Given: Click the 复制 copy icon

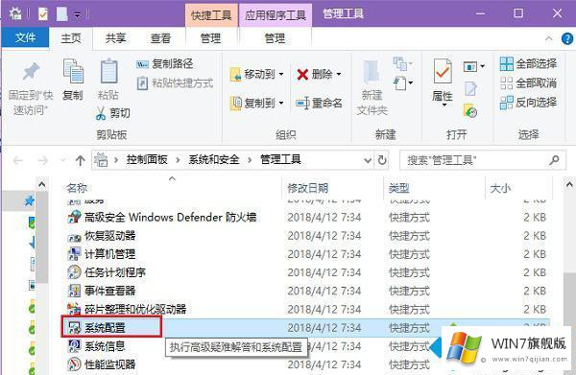Looking at the screenshot, I should pos(73,72).
